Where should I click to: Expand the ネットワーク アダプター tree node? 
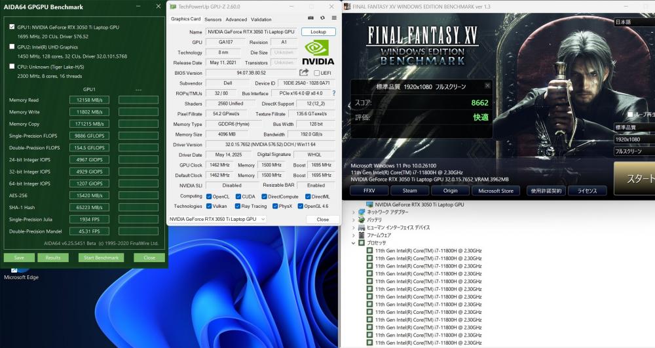coord(354,212)
